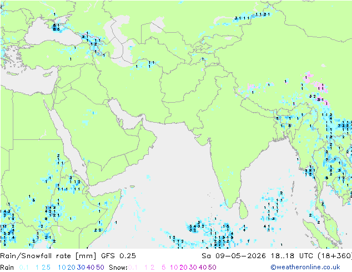Select the snow legend value 20
Image resolution: width=352 pixels, height=272 pixels.
tap(183, 268)
